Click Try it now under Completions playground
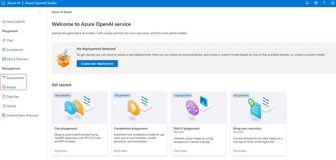The width and height of the screenshot is (336, 160). point(120,151)
